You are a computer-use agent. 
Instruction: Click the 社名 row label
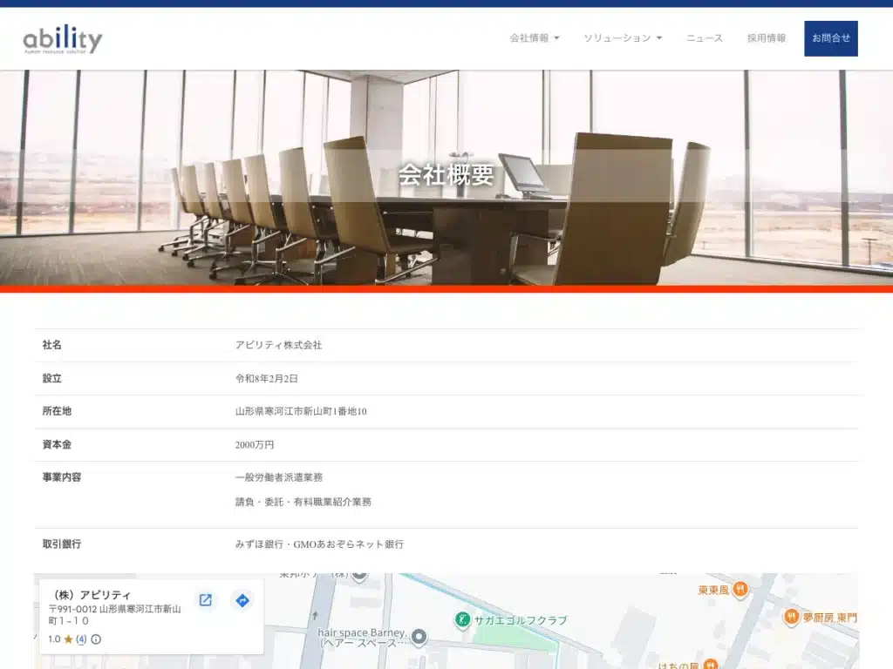click(51, 345)
